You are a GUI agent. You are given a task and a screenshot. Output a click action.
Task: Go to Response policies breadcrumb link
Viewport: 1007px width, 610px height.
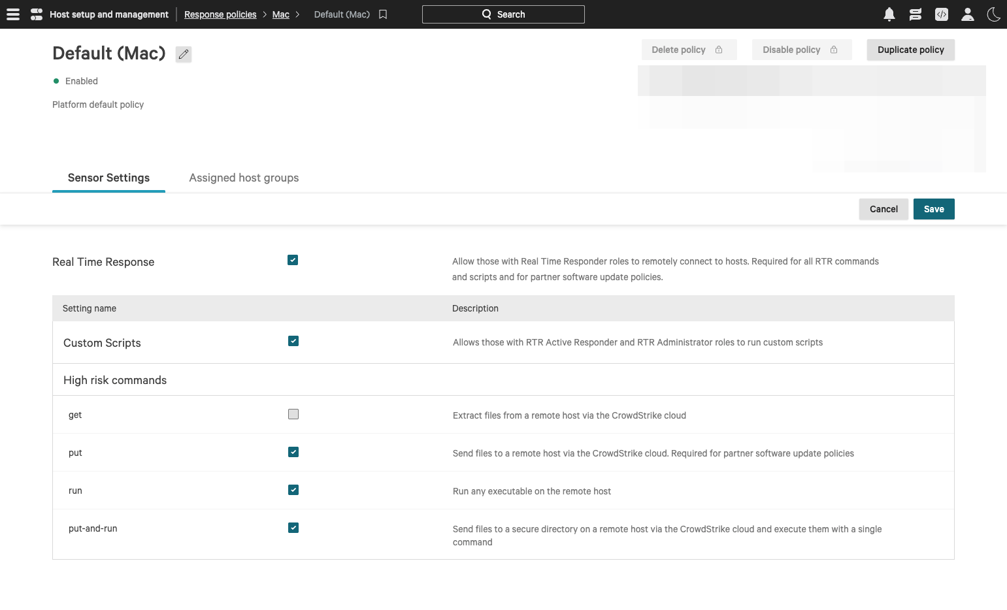coord(220,14)
